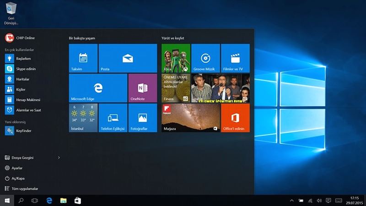366x206 pixels.
Task: Open the Xbox tile
Action: pyautogui.click(x=176, y=58)
